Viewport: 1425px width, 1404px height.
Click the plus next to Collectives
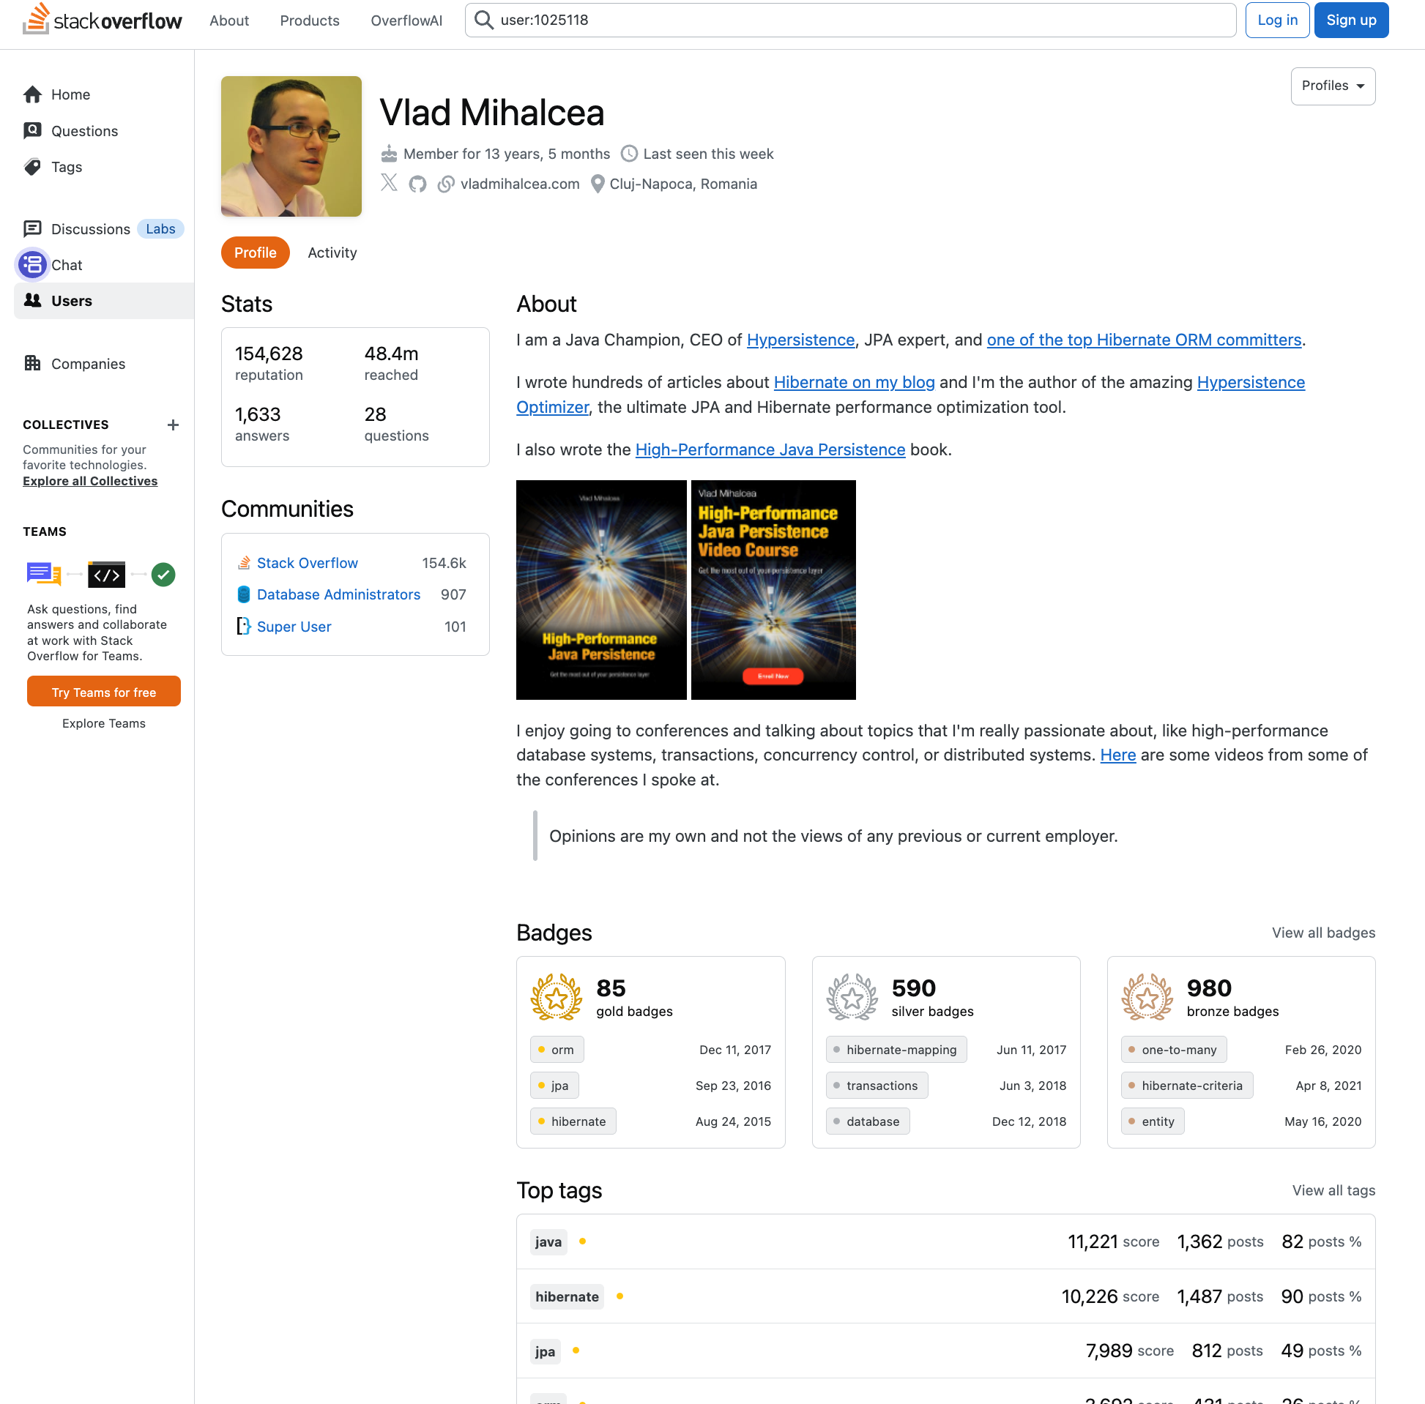(x=173, y=425)
